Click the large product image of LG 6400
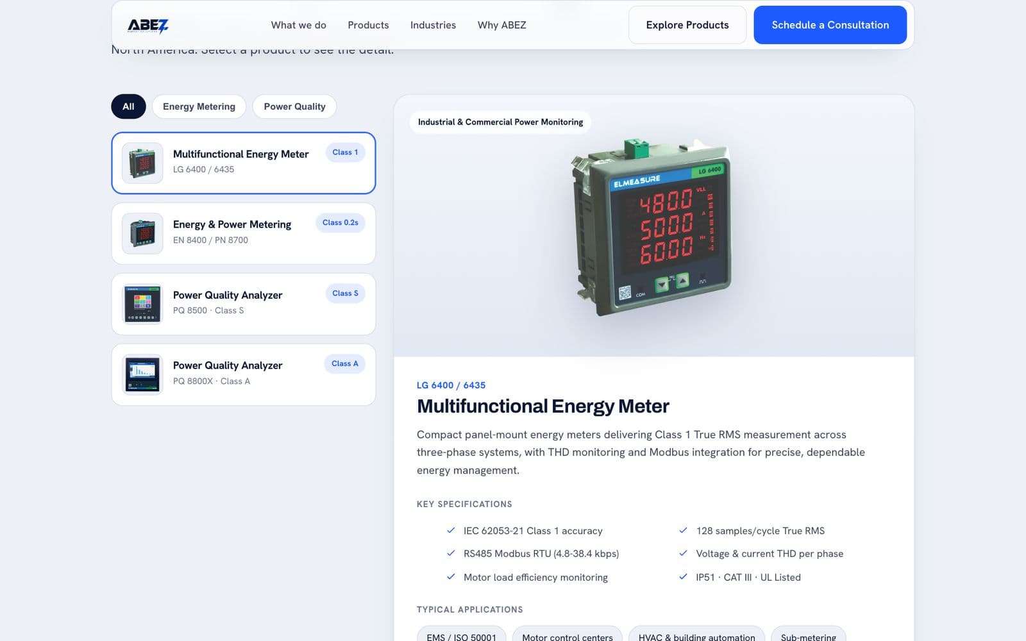This screenshot has width=1026, height=641. click(652, 227)
